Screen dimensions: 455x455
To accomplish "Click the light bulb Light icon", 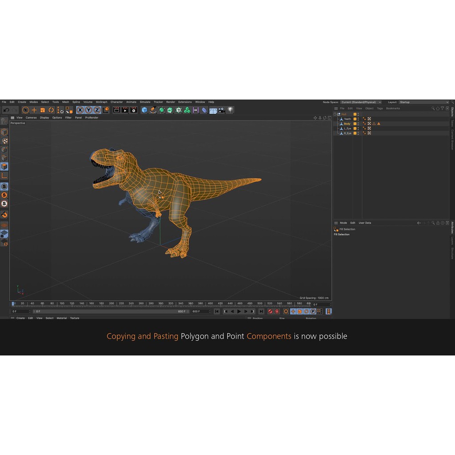I will 230,110.
